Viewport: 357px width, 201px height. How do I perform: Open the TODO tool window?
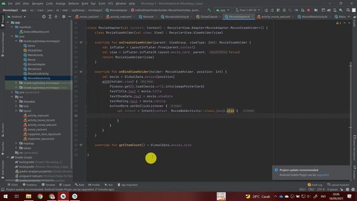point(12,185)
